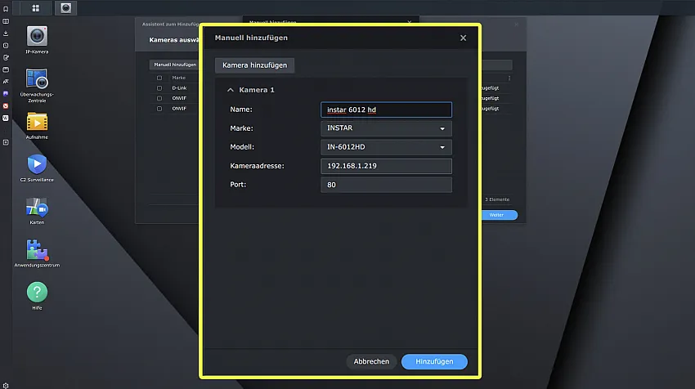Image resolution: width=695 pixels, height=389 pixels.
Task: Click the Kameraadresse field 192.168.1.219
Action: coord(386,166)
